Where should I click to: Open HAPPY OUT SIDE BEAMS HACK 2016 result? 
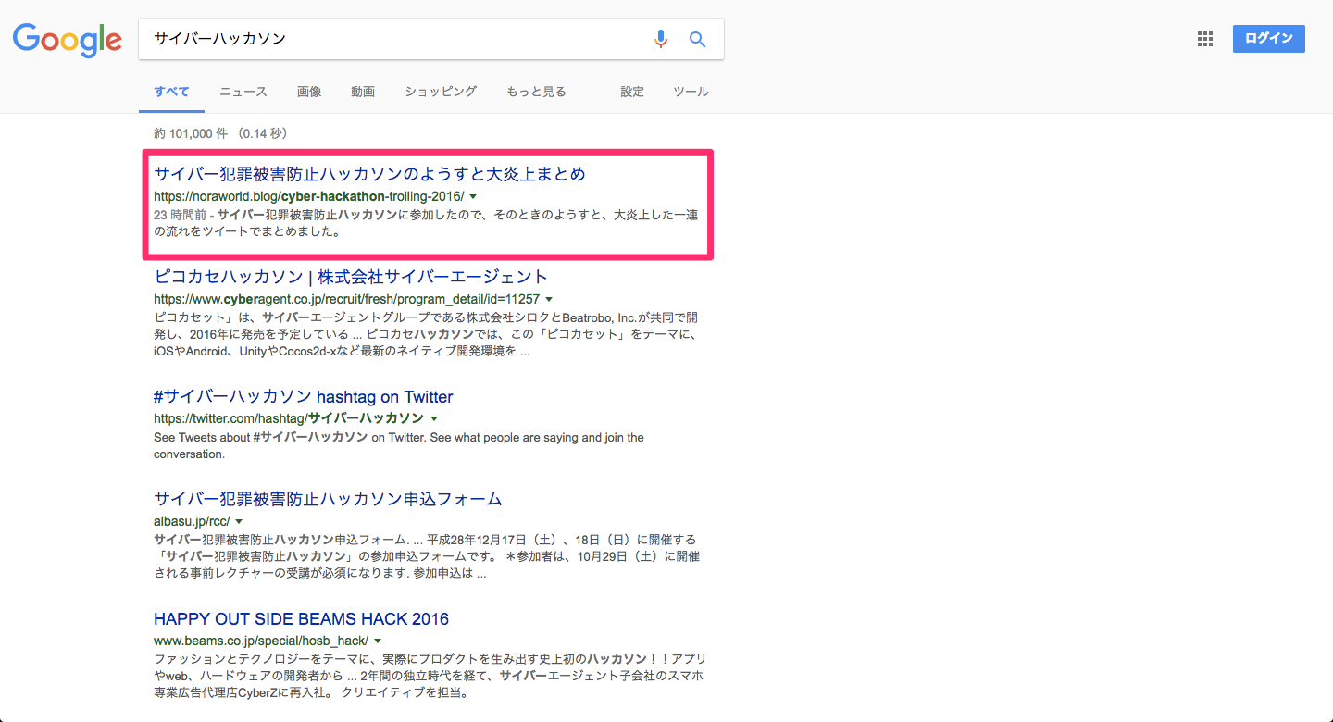(x=302, y=619)
